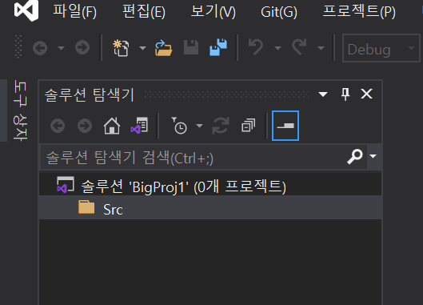Click the main toolbar navigate backward button
The width and height of the screenshot is (423, 305).
click(40, 48)
